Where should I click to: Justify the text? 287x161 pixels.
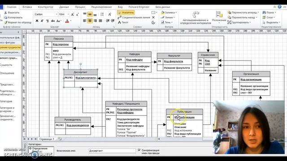(x=100, y=21)
